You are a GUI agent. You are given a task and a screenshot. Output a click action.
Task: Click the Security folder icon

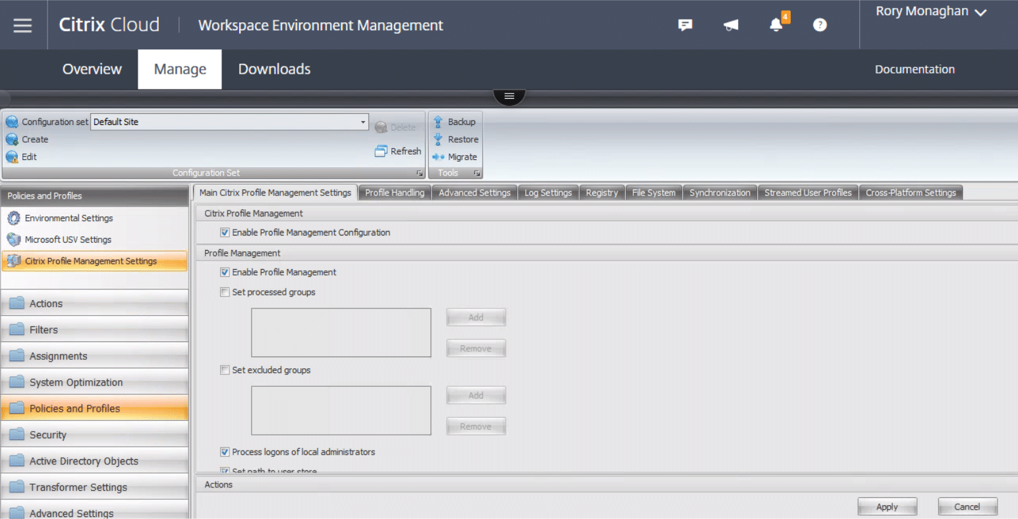(17, 435)
